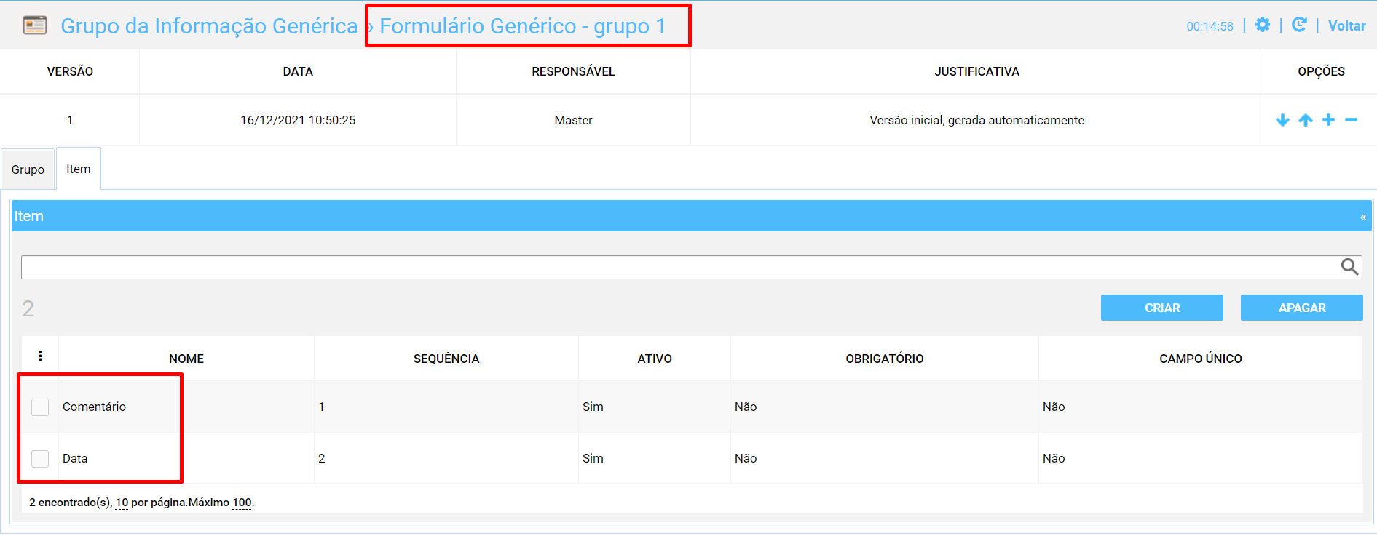Click the DATA column header of versions
Image resolution: width=1377 pixels, height=536 pixels.
click(x=298, y=71)
